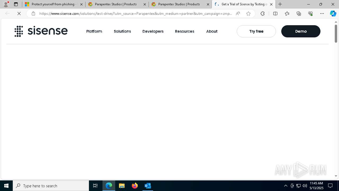
Task: Click the Demo button
Action: (x=301, y=31)
